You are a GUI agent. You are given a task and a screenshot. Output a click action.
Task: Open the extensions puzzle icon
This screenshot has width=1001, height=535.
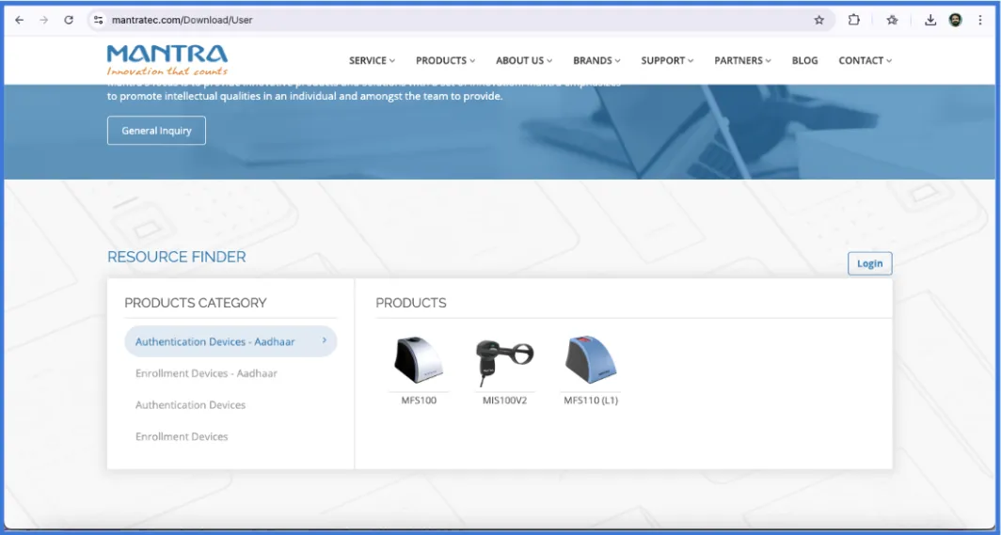point(853,21)
